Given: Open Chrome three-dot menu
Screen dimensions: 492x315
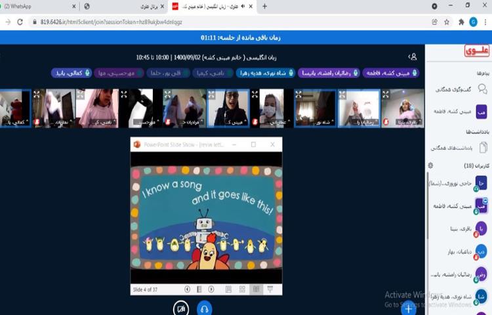Looking at the screenshot, I should point(485,22).
